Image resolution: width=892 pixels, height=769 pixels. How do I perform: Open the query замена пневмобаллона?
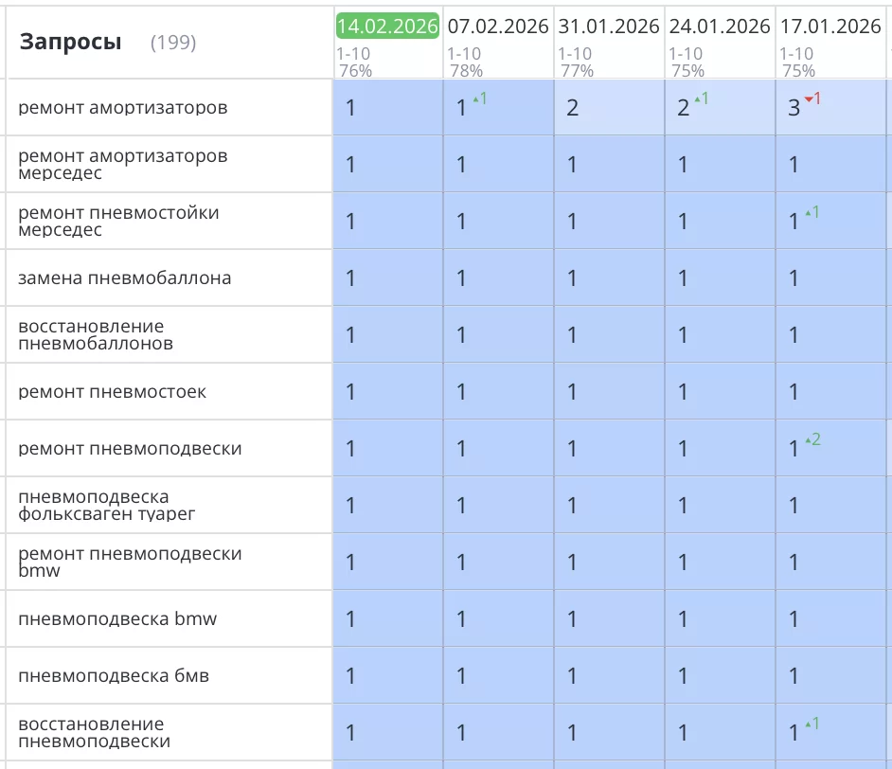(124, 278)
